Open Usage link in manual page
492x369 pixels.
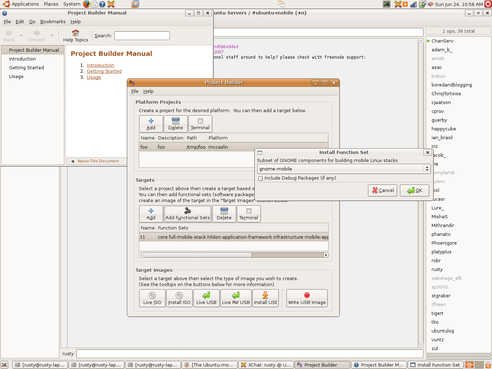pyautogui.click(x=94, y=77)
